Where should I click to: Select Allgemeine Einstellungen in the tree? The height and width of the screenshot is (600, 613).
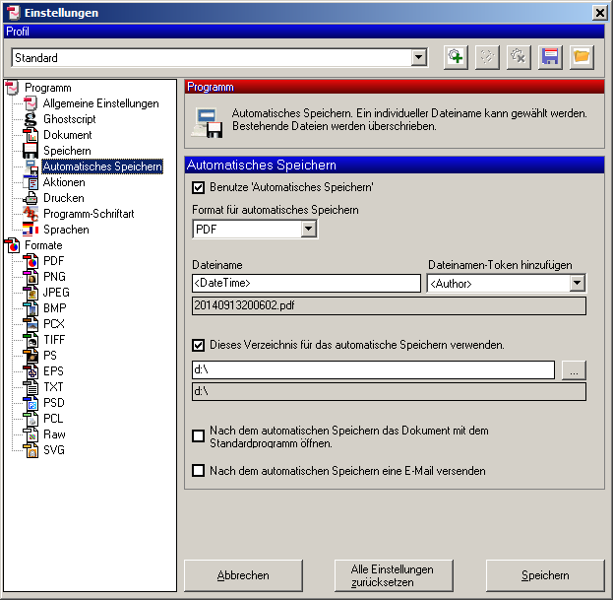(x=101, y=103)
